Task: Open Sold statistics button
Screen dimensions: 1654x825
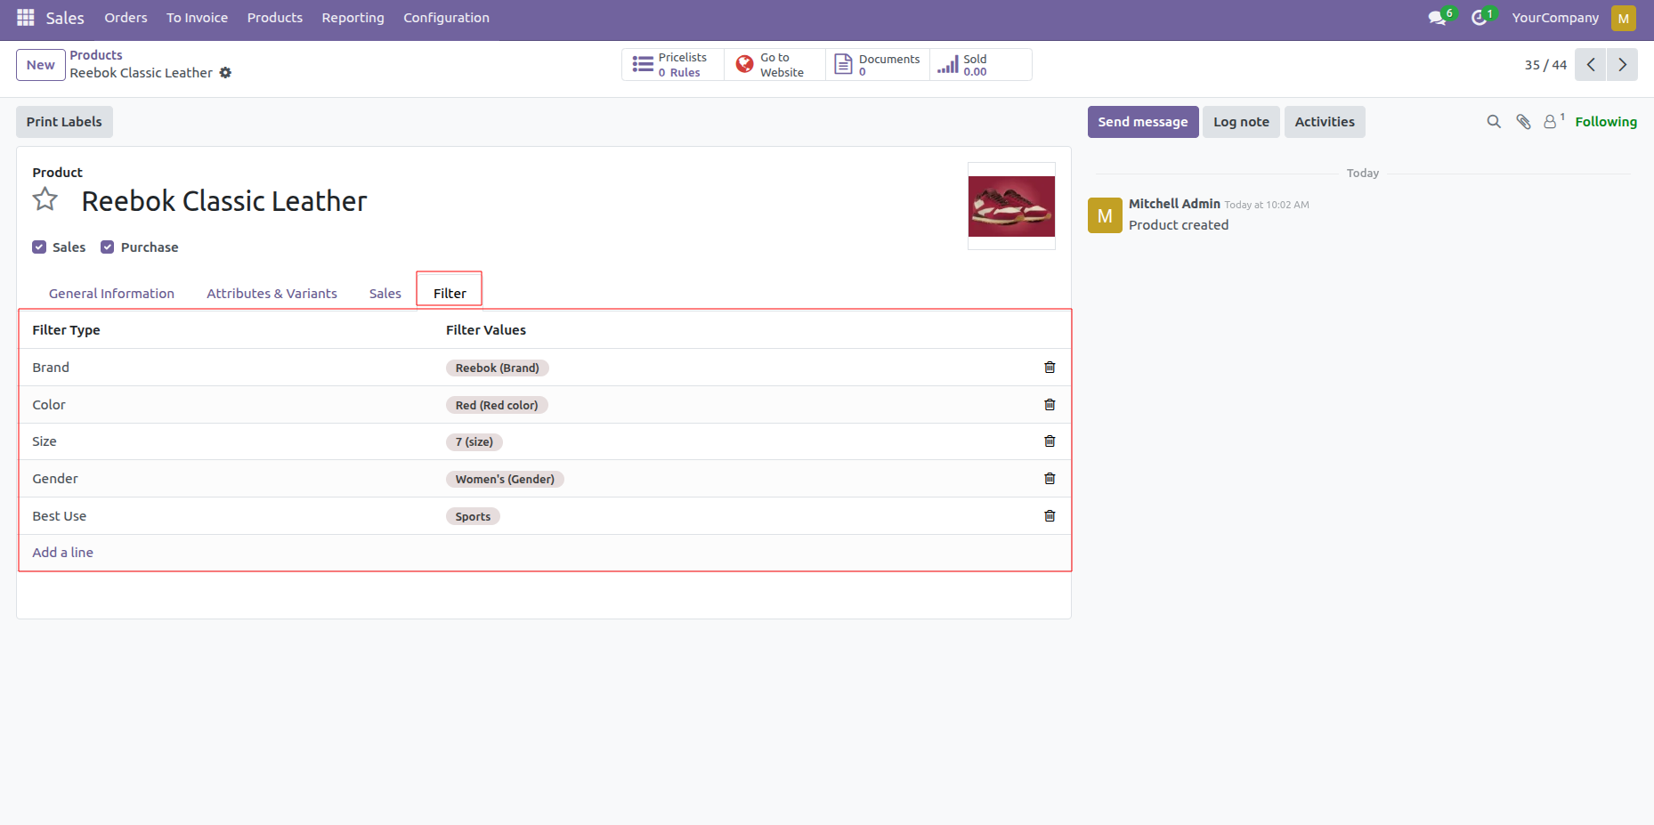Action: coord(981,65)
